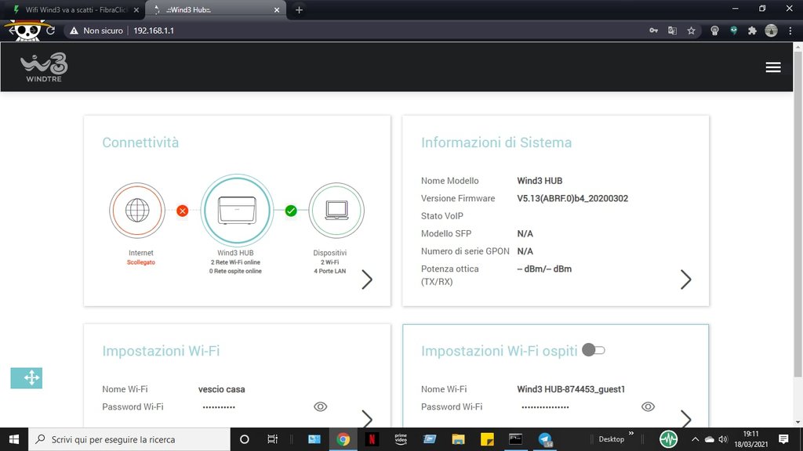
Task: Click the firmware version V5.13(ABRF.0)b4_20200302
Action: pos(572,198)
